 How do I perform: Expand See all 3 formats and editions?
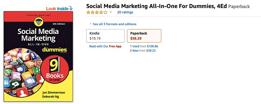[x=114, y=24]
